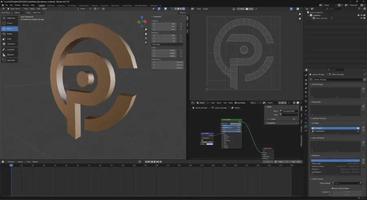Pick the Annotate tool
This screenshot has height=200, width=367.
click(9, 49)
